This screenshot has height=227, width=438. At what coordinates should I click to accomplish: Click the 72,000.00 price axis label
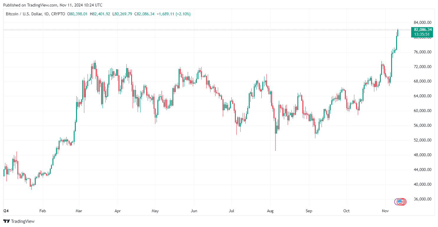423,67
